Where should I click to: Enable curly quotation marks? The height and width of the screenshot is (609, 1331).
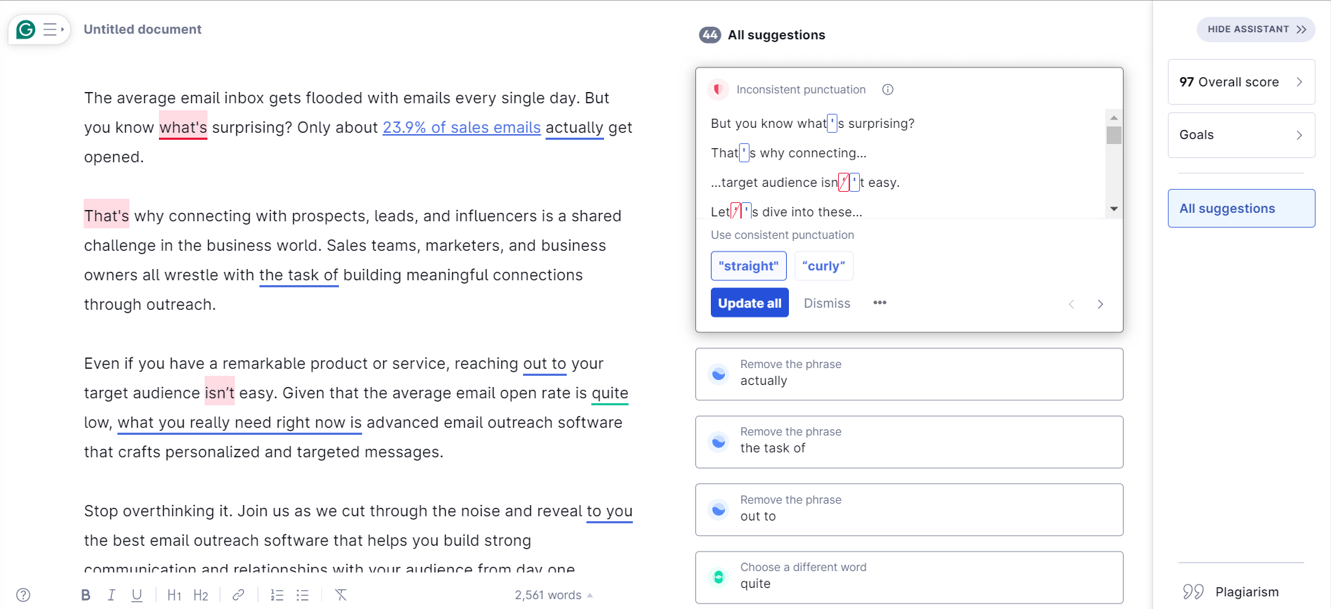(x=823, y=266)
